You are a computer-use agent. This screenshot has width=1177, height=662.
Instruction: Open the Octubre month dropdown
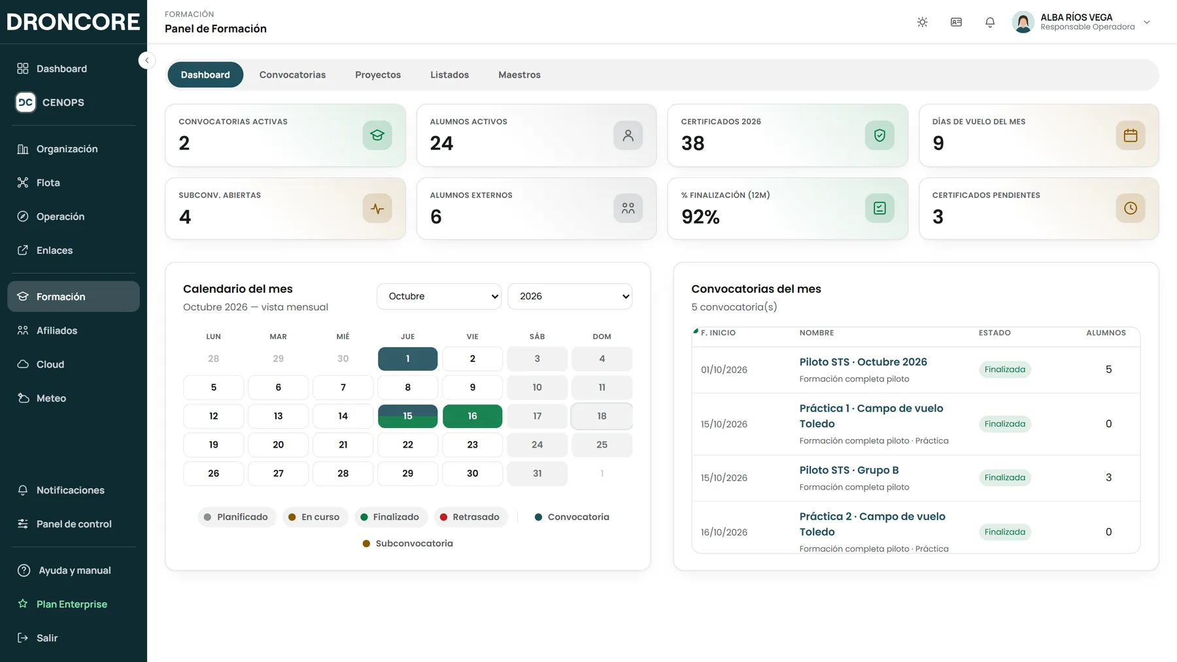click(x=439, y=296)
